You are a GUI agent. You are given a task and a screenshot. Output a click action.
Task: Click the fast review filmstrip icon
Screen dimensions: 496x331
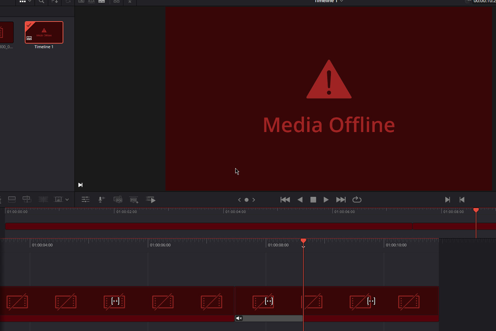(x=151, y=199)
